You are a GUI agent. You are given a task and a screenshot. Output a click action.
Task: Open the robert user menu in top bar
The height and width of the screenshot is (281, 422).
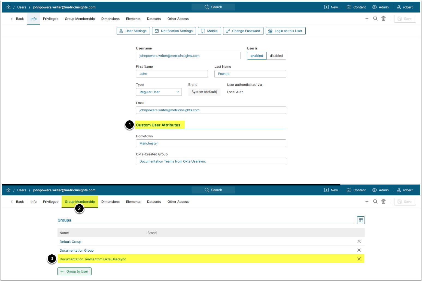(x=405, y=7)
